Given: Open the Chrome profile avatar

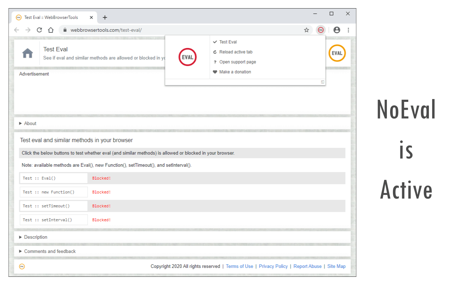Looking at the screenshot, I should 337,30.
